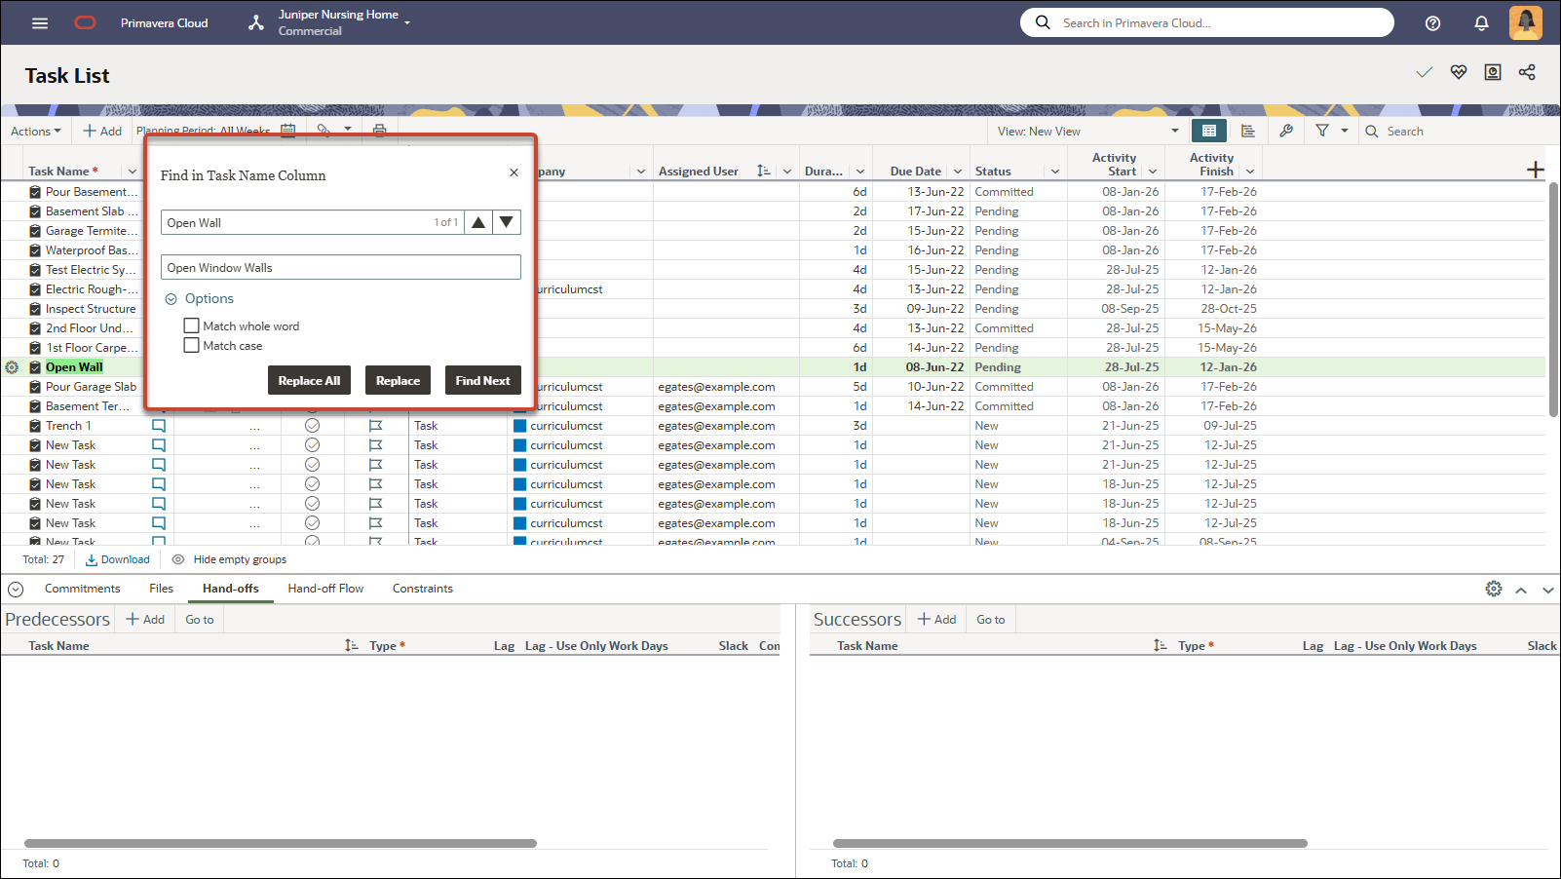Open the health check heart icon
Screen dimensions: 1561x879
coord(1459,72)
